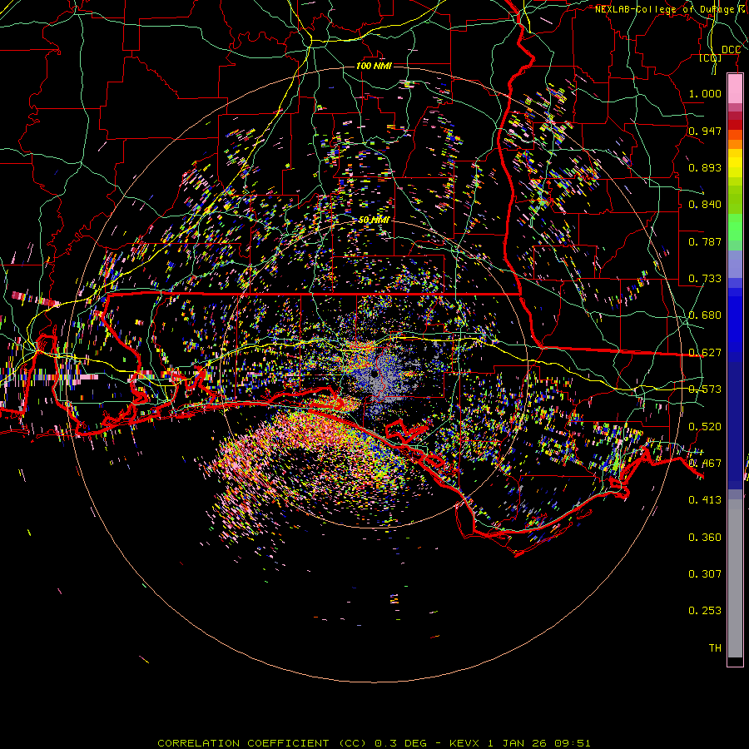Click the 0.307 legend value
The width and height of the screenshot is (749, 749).
705,574
